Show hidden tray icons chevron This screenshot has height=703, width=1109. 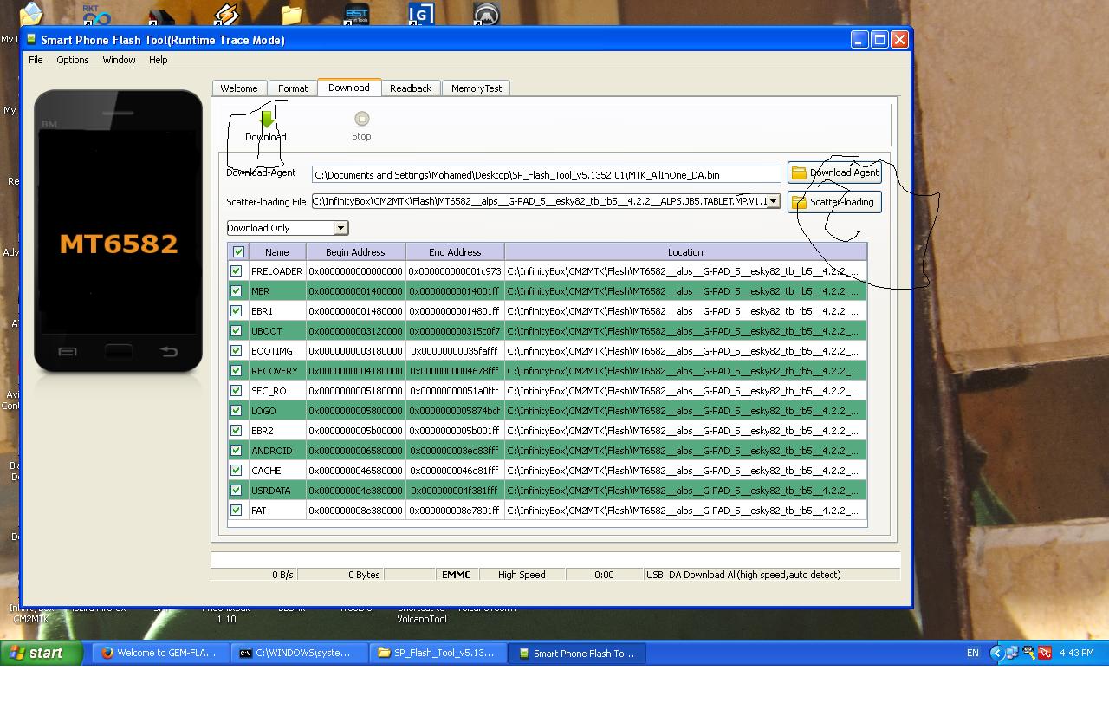click(996, 653)
